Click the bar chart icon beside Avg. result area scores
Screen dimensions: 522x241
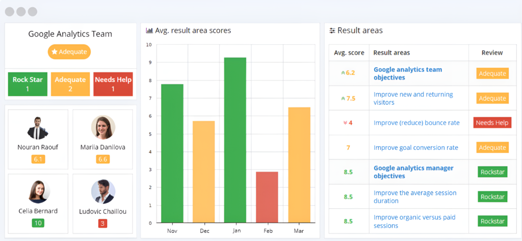click(149, 31)
